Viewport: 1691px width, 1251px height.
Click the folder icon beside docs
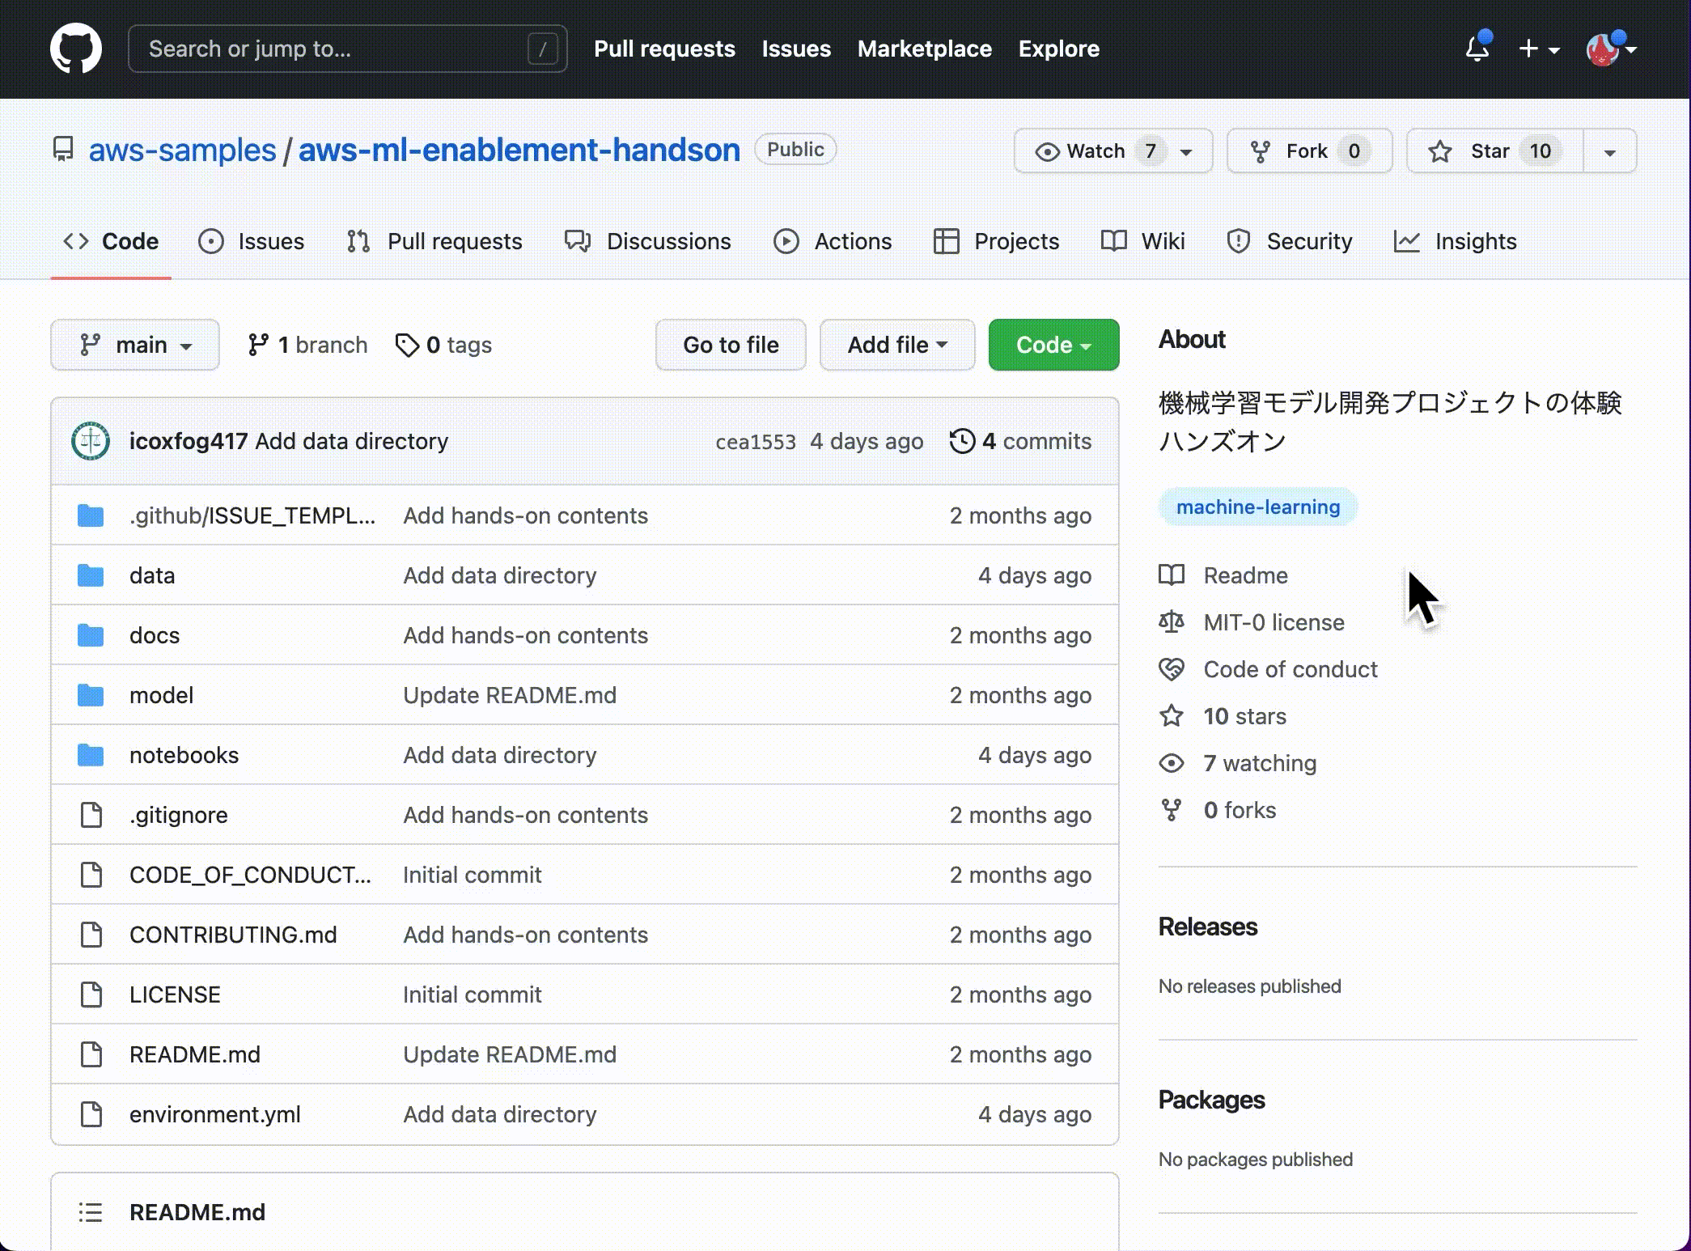[x=91, y=635]
